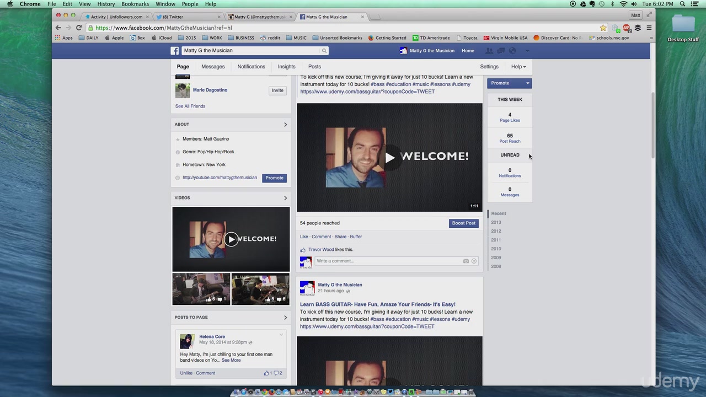Viewport: 706px width, 397px height.
Task: Reload the page with the refresh icon
Action: pyautogui.click(x=79, y=28)
